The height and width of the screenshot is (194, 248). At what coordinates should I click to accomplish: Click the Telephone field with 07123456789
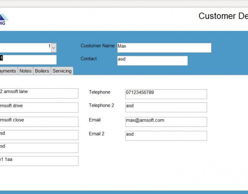(x=166, y=94)
